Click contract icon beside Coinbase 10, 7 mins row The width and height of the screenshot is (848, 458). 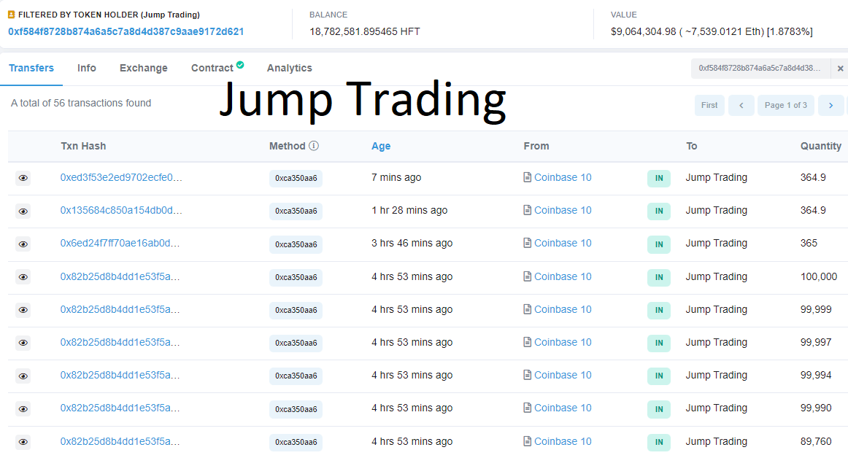(528, 176)
